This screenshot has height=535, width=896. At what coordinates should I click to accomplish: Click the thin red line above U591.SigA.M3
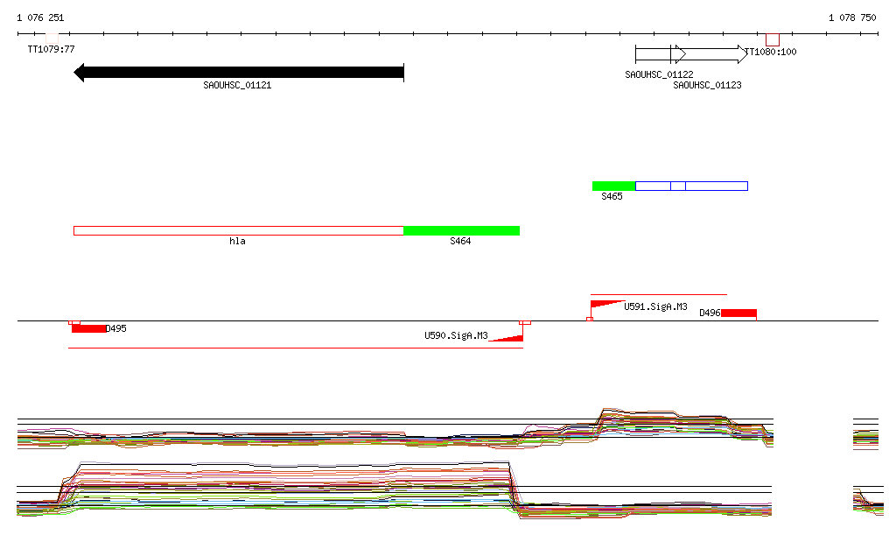pyautogui.click(x=658, y=295)
